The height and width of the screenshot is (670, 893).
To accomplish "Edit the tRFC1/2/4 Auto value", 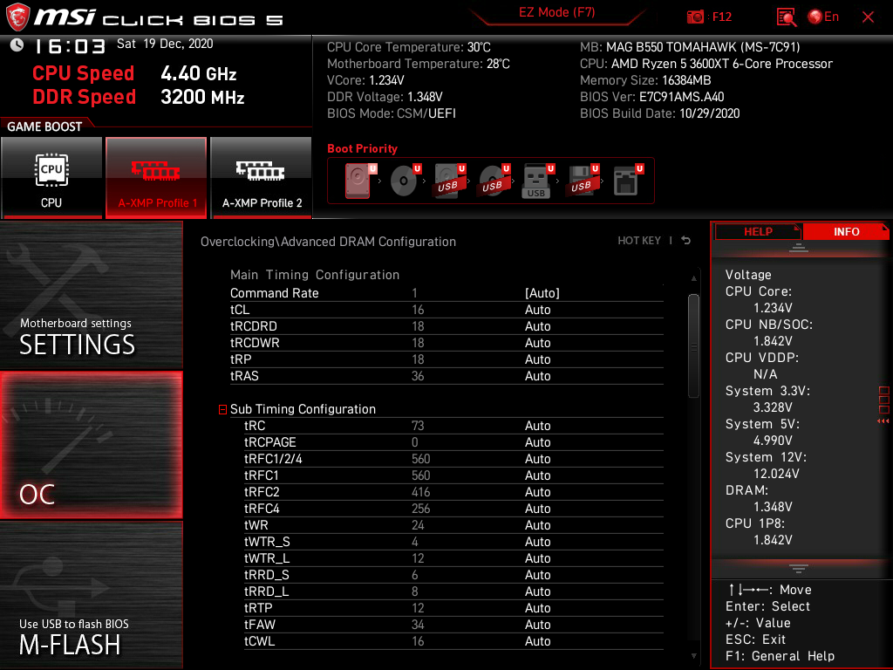I will [537, 459].
